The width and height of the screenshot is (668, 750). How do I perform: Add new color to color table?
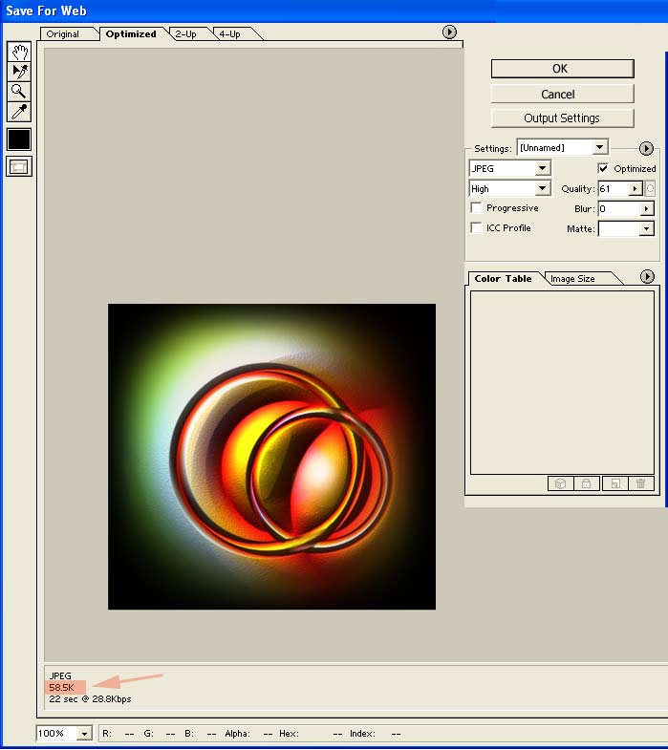[x=615, y=483]
